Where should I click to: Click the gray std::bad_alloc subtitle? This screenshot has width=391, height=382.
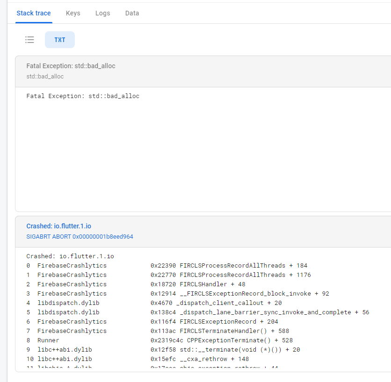tap(45, 77)
